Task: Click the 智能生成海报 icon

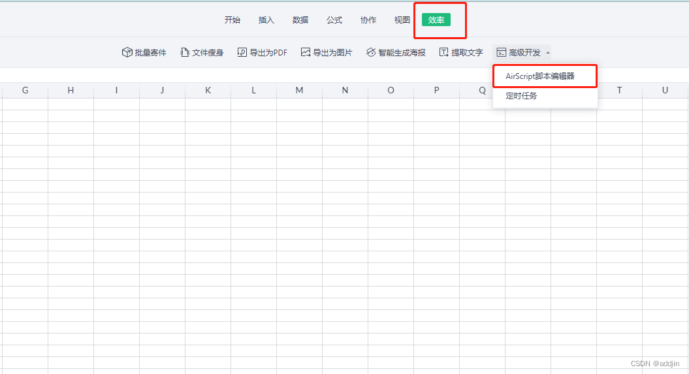Action: point(371,52)
